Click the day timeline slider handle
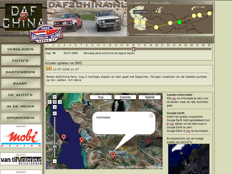This screenshot has width=232, height=174. pyautogui.click(x=133, y=49)
